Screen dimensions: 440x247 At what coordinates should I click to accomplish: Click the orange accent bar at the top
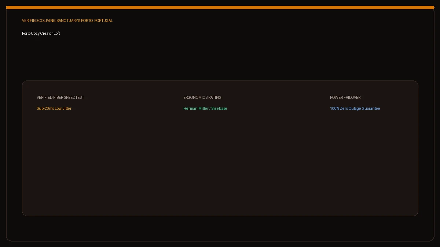tap(220, 7)
